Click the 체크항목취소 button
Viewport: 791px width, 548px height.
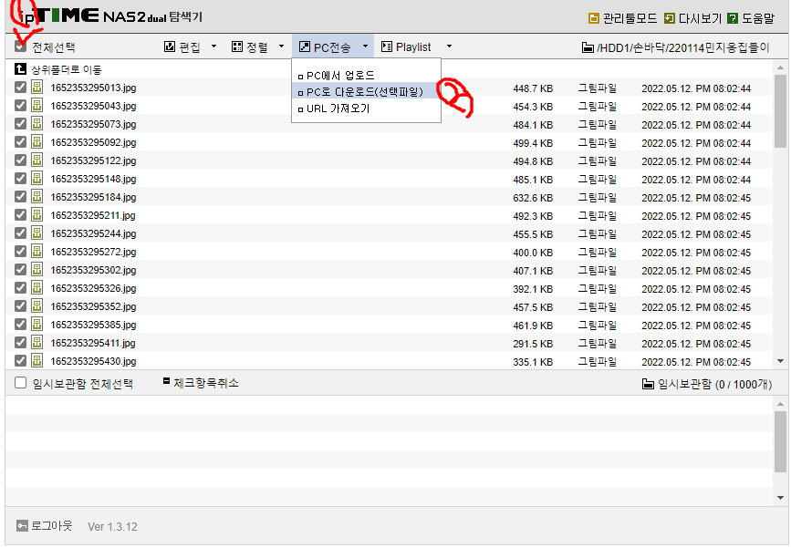click(x=202, y=383)
